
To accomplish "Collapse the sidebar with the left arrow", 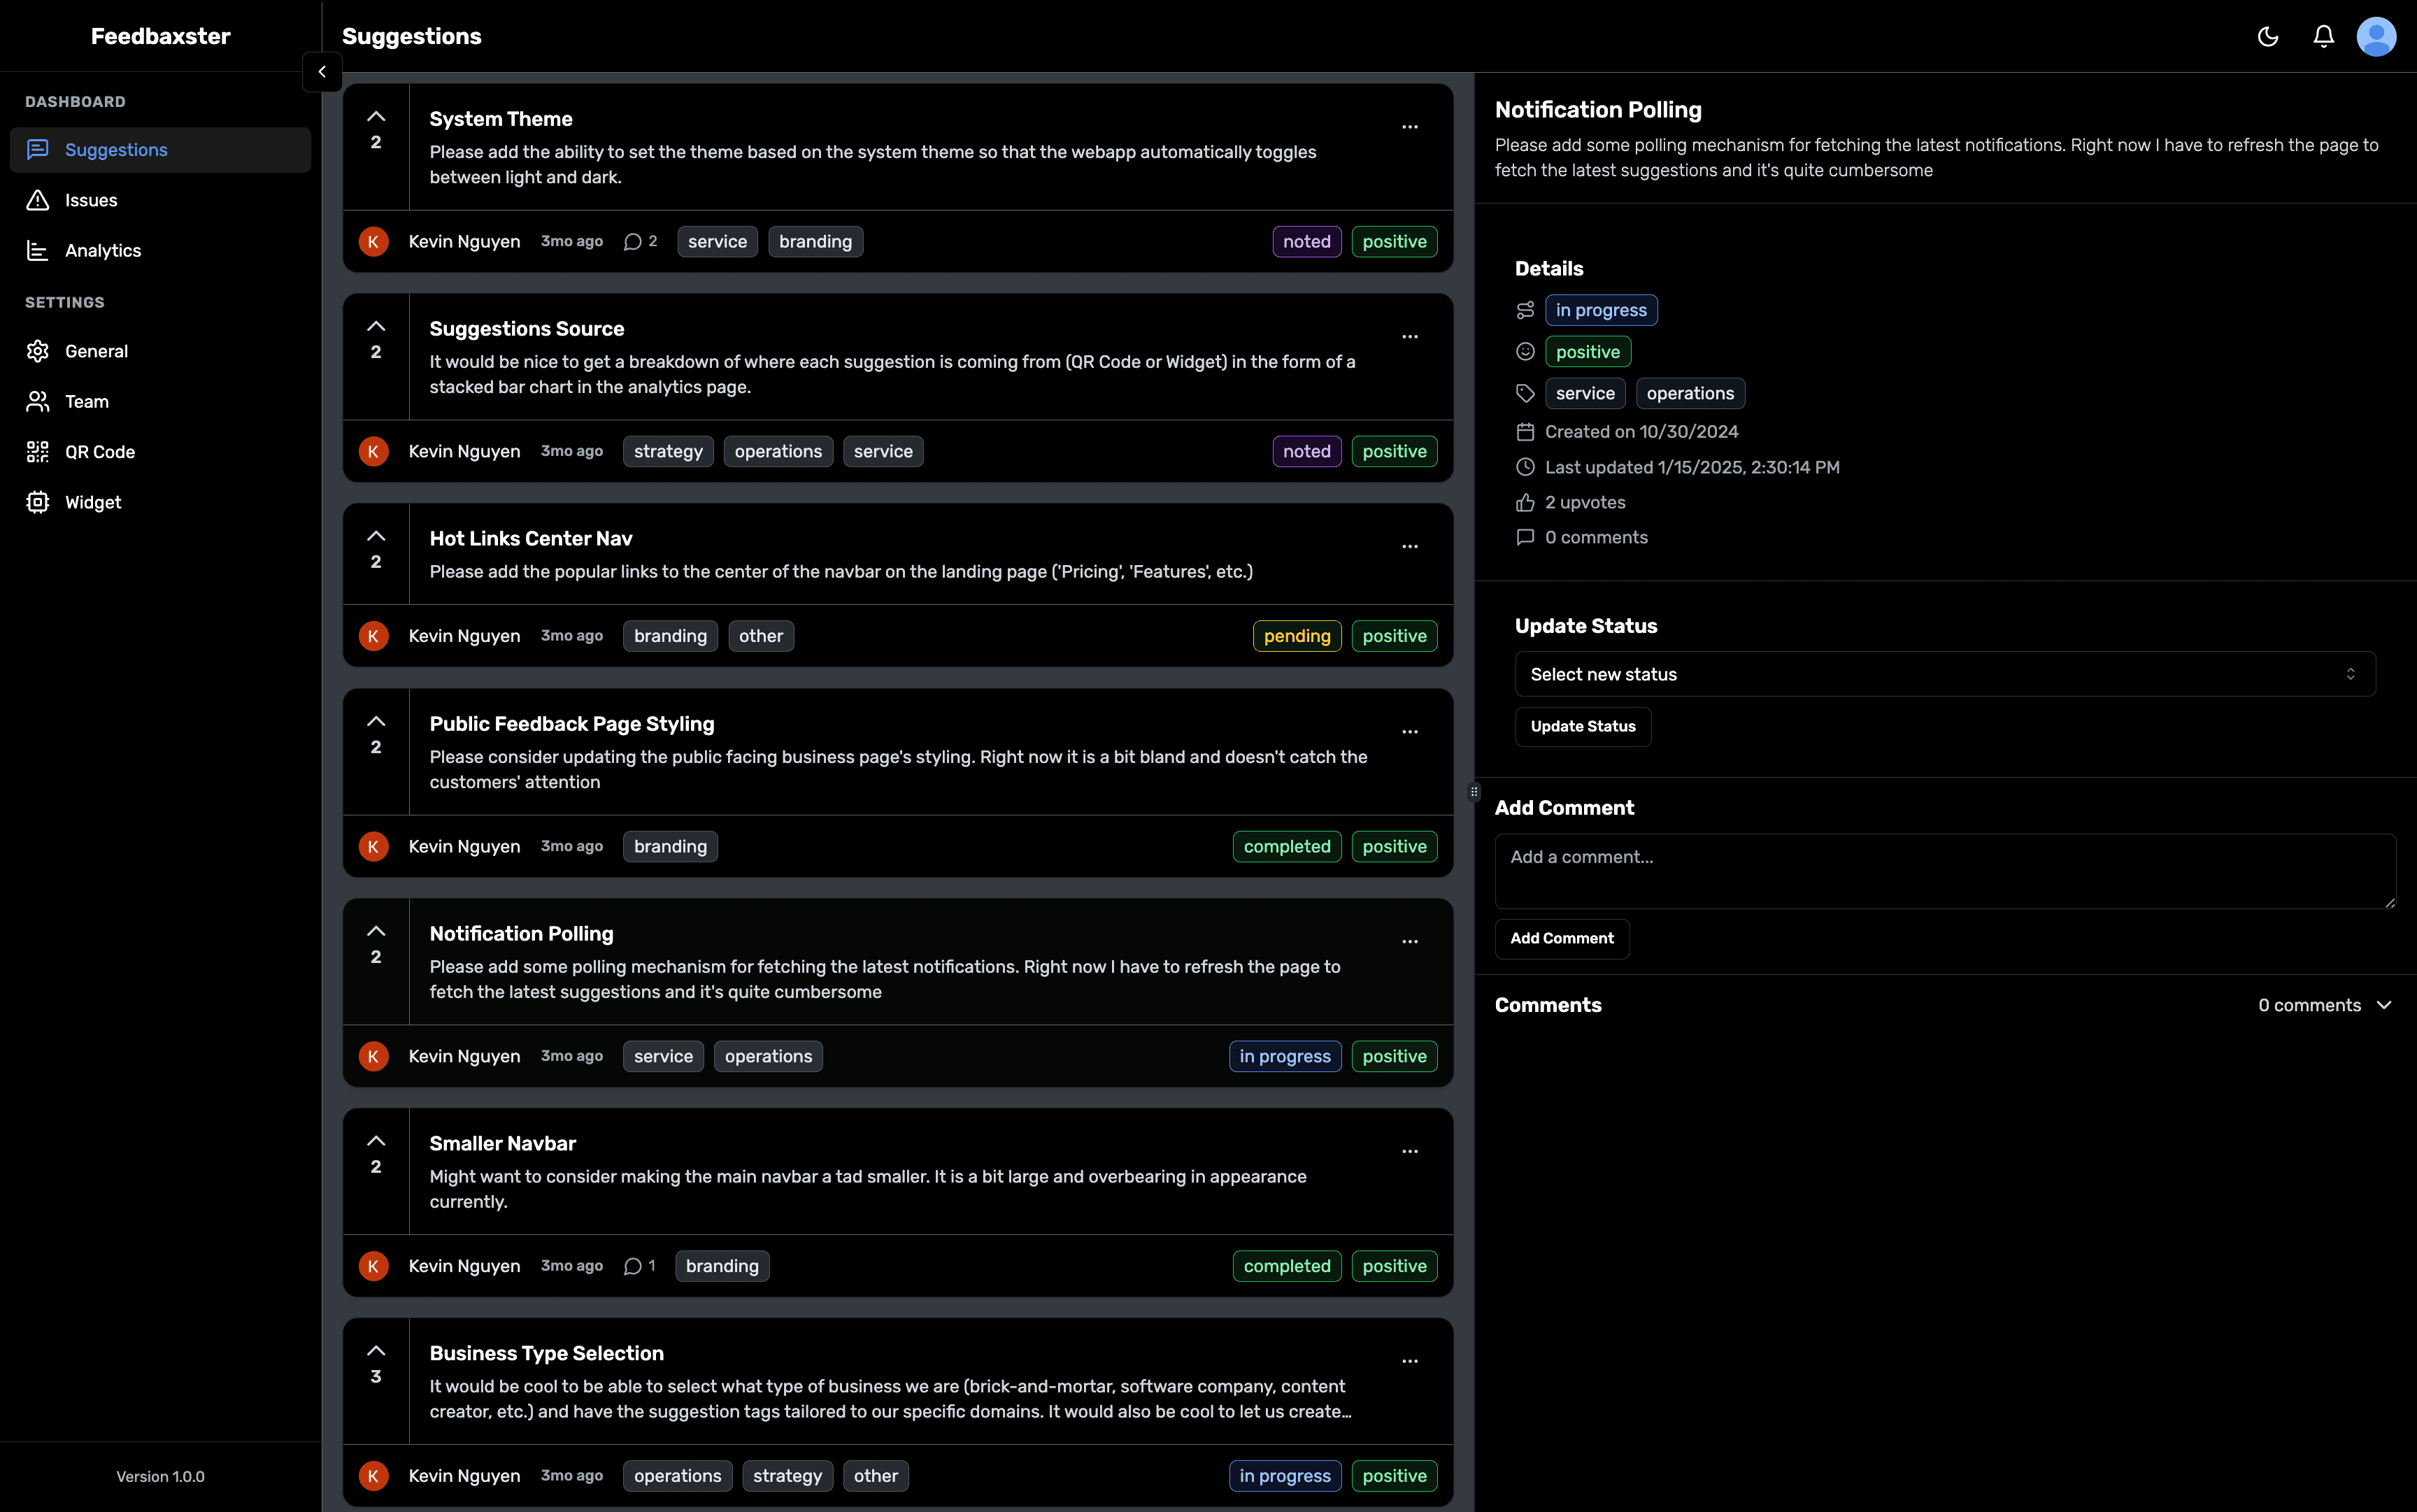I will (x=321, y=71).
